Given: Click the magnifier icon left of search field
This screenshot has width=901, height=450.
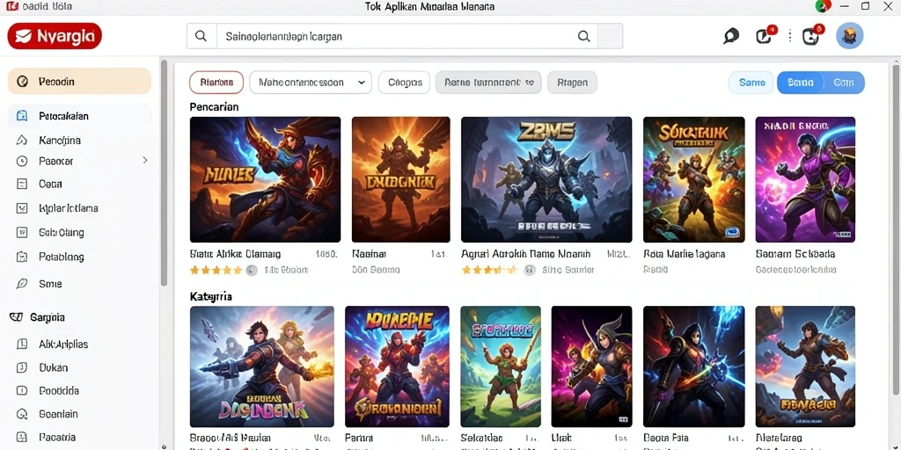Looking at the screenshot, I should 201,36.
